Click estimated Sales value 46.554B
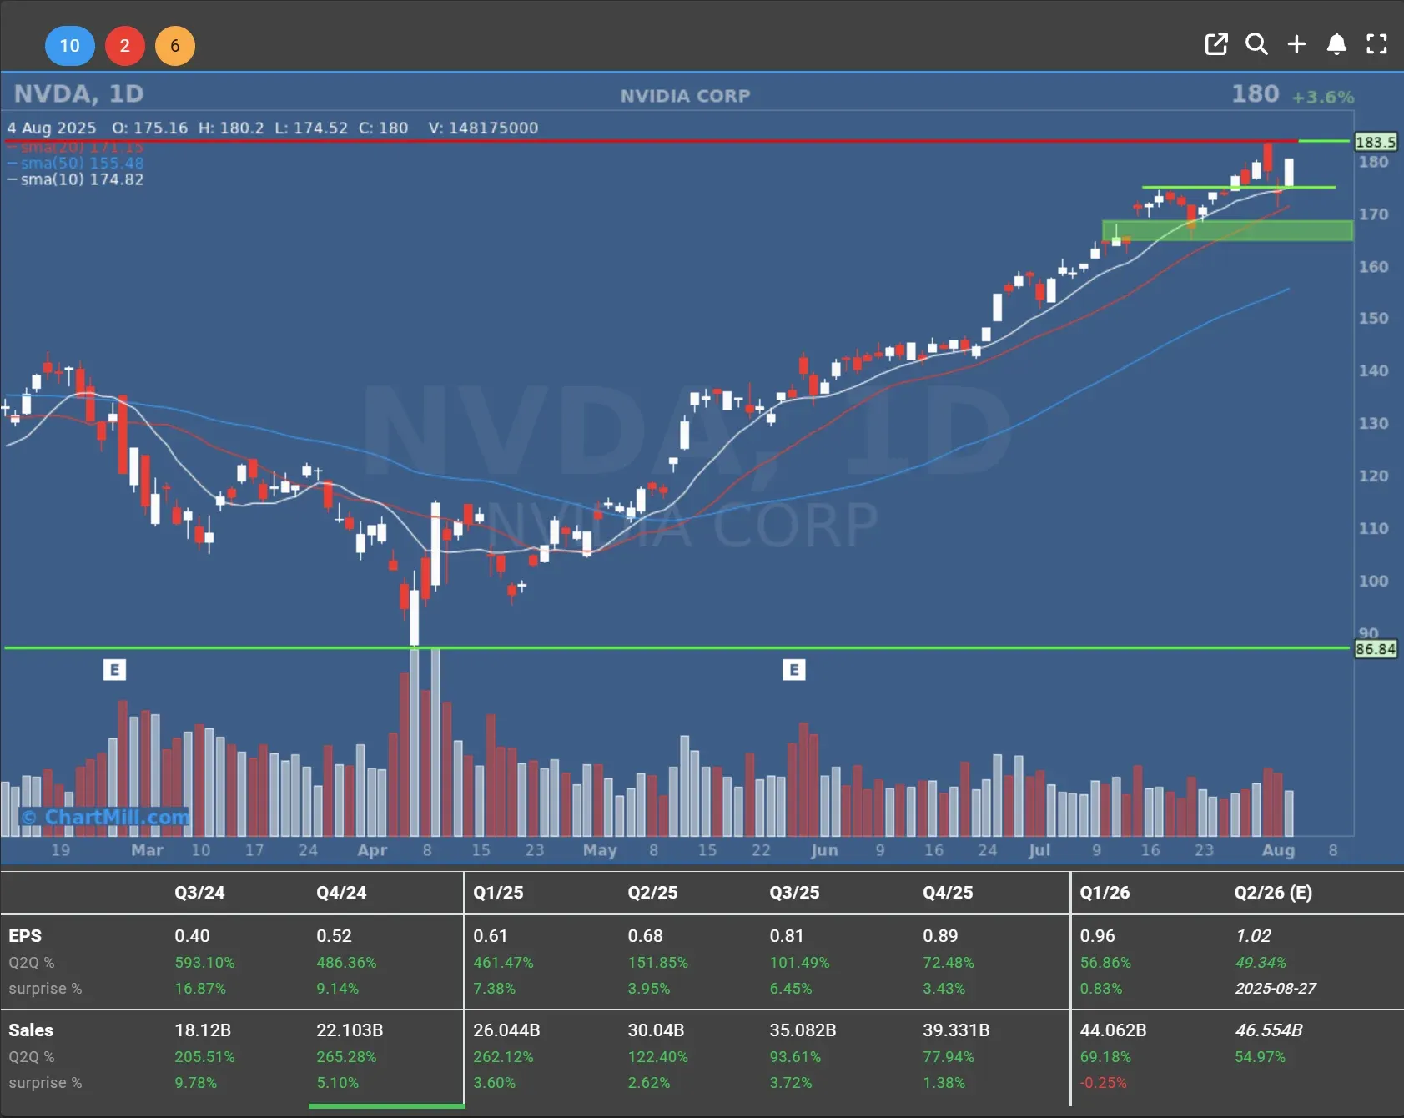Image resolution: width=1404 pixels, height=1118 pixels. point(1269,1030)
